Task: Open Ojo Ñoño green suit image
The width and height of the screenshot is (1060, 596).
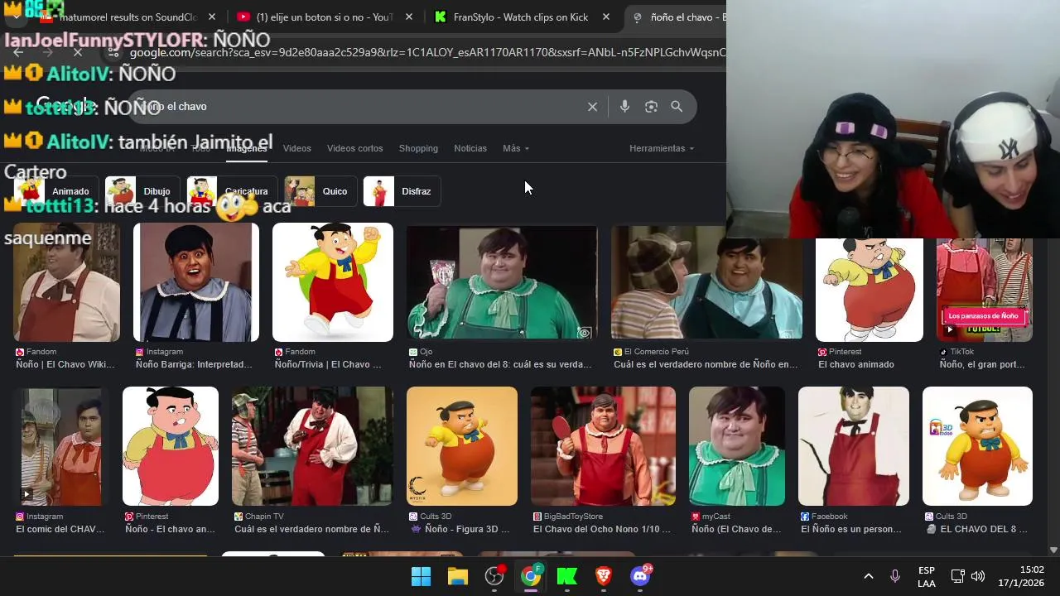Action: pyautogui.click(x=503, y=282)
